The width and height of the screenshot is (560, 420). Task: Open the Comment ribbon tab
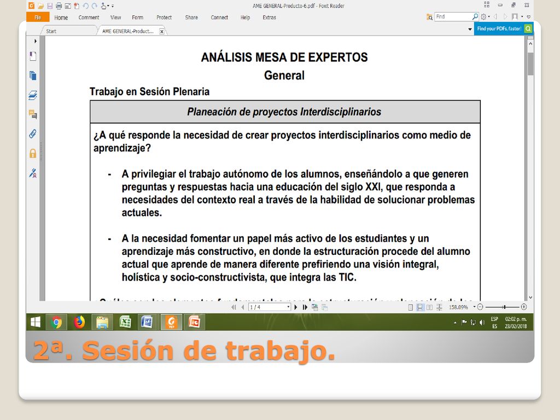pos(89,17)
